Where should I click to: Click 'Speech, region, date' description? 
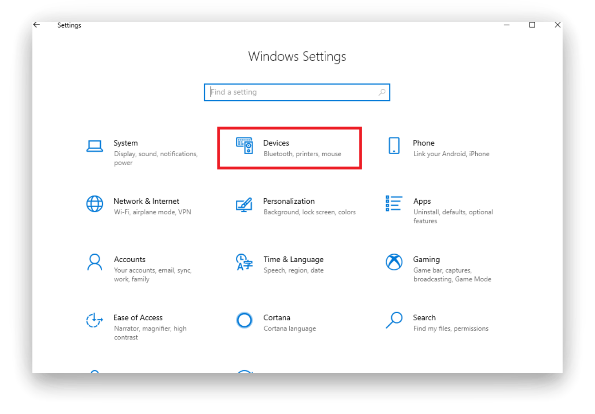point(293,270)
